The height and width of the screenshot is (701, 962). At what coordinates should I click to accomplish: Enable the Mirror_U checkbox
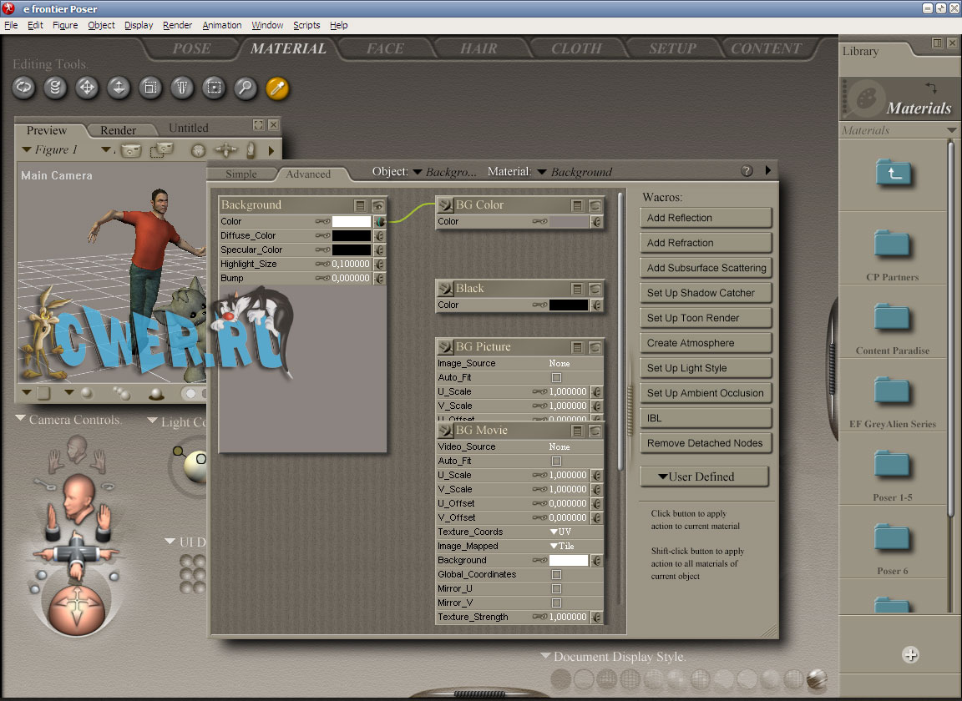click(x=557, y=589)
